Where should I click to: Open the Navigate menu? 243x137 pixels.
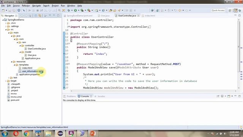click(x=36, y=6)
